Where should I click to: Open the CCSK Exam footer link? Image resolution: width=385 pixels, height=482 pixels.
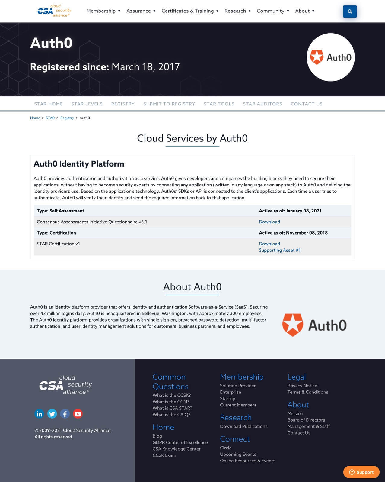[x=164, y=455]
